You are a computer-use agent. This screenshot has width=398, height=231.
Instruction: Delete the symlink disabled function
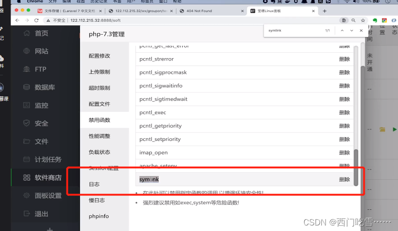344,179
